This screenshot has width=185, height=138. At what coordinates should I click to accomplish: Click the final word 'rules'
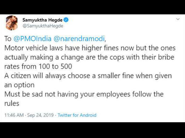coord(12,104)
